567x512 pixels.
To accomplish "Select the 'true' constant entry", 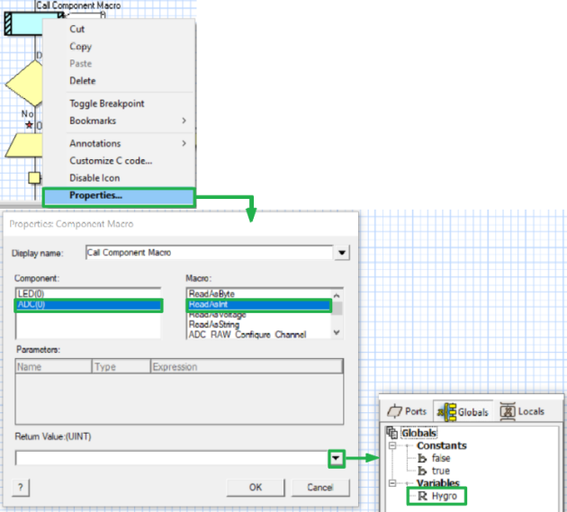I will coord(439,471).
